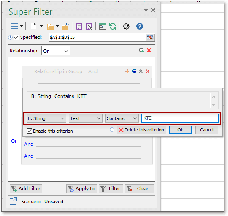Click the Save As scenario icon
The image size is (228, 216).
tap(89, 27)
